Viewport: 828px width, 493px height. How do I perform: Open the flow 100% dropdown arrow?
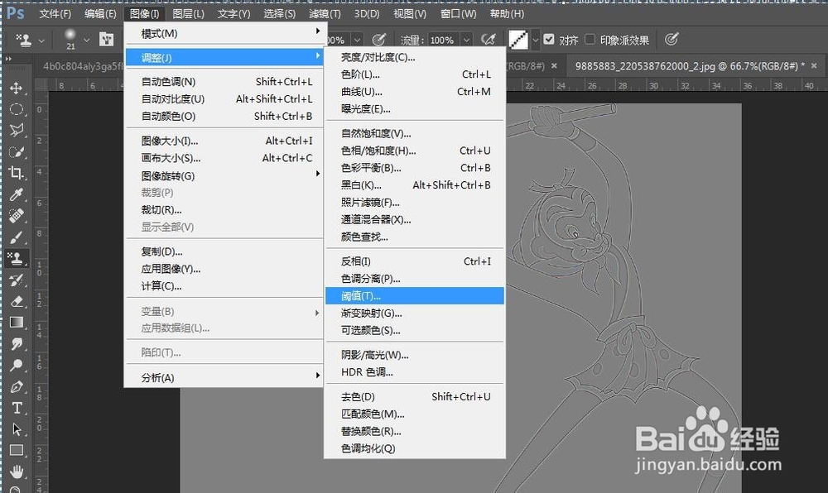click(467, 40)
